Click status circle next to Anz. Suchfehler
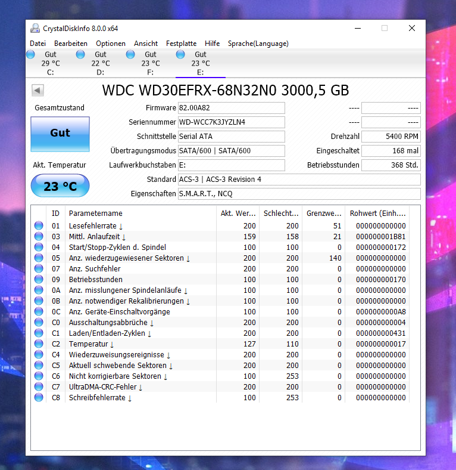 pos(39,268)
